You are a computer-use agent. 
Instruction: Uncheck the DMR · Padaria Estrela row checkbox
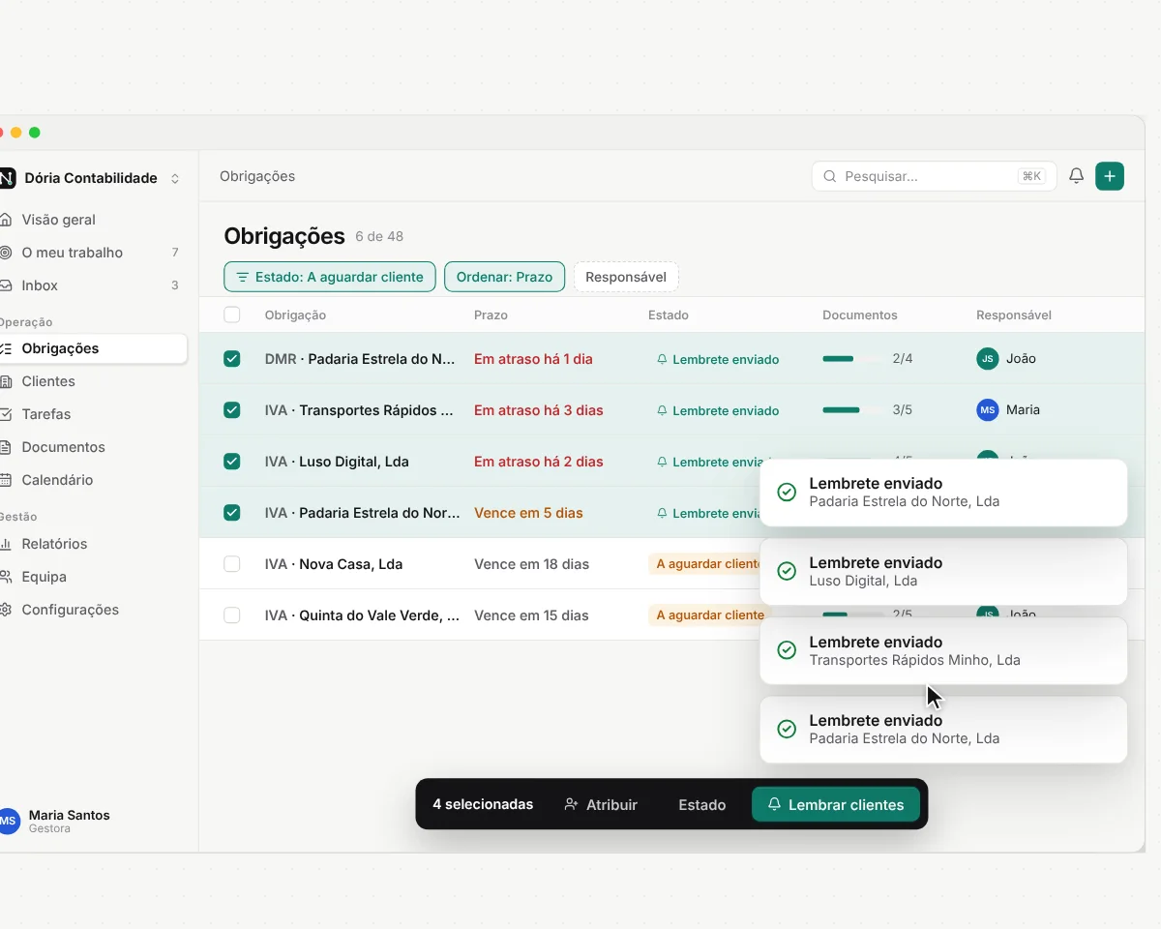point(232,358)
